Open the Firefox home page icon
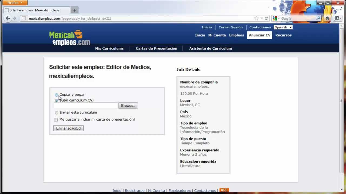The height and width of the screenshot is (194, 346). (x=327, y=18)
